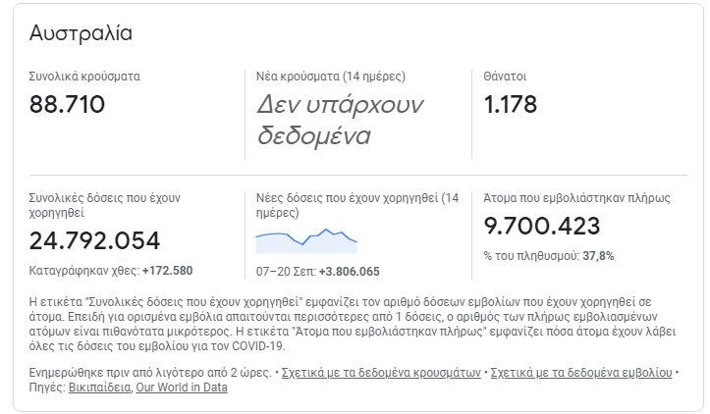
Task: Click Άτομα που εμβολιάστηκαν πλήρως label
Action: (x=576, y=198)
